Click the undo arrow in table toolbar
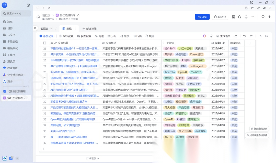The image size is (276, 163). point(245,36)
